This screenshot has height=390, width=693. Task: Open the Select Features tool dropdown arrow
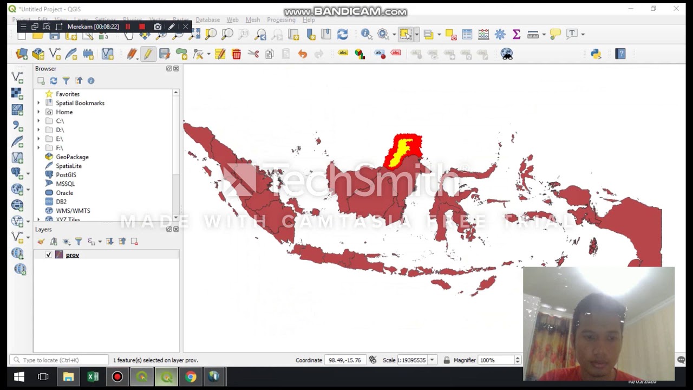pos(416,35)
